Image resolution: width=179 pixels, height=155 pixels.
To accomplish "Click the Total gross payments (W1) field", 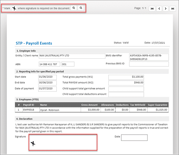I will point(126,77).
